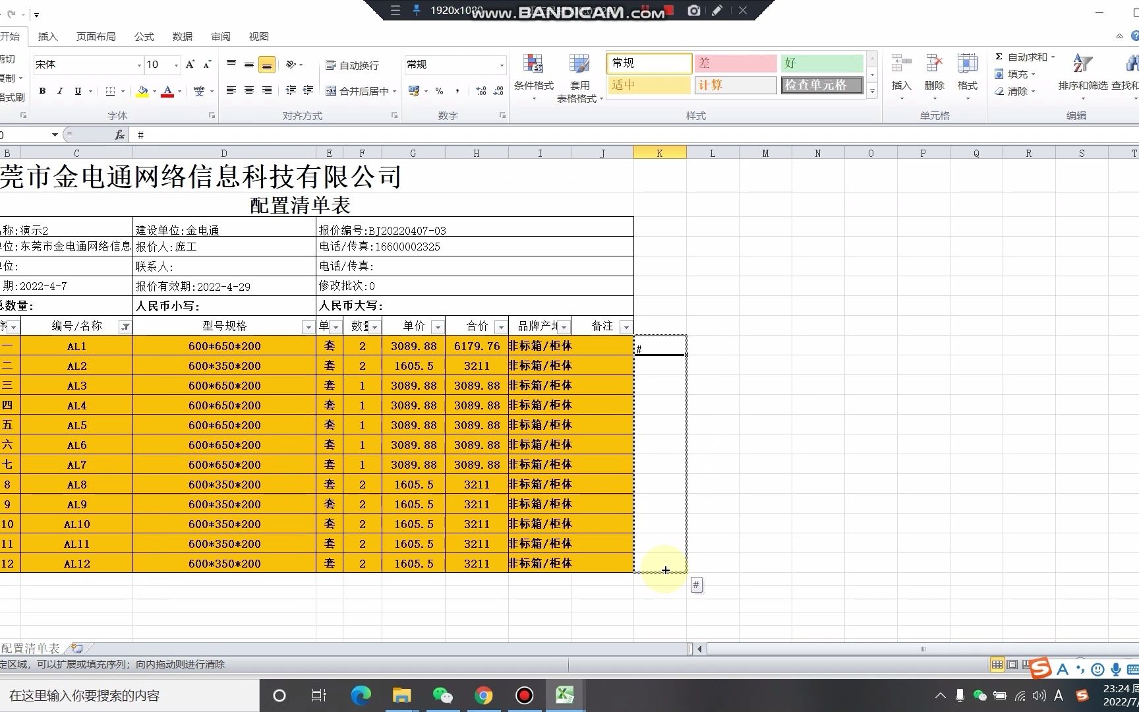Apply percent style format
This screenshot has height=712, width=1139.
click(439, 91)
